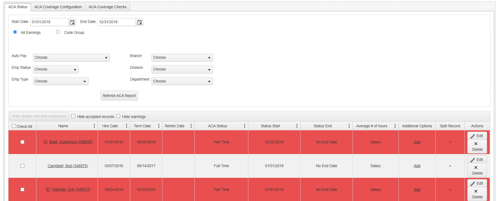Select the Code Group radio button
504x201 pixels.
[x=58, y=32]
